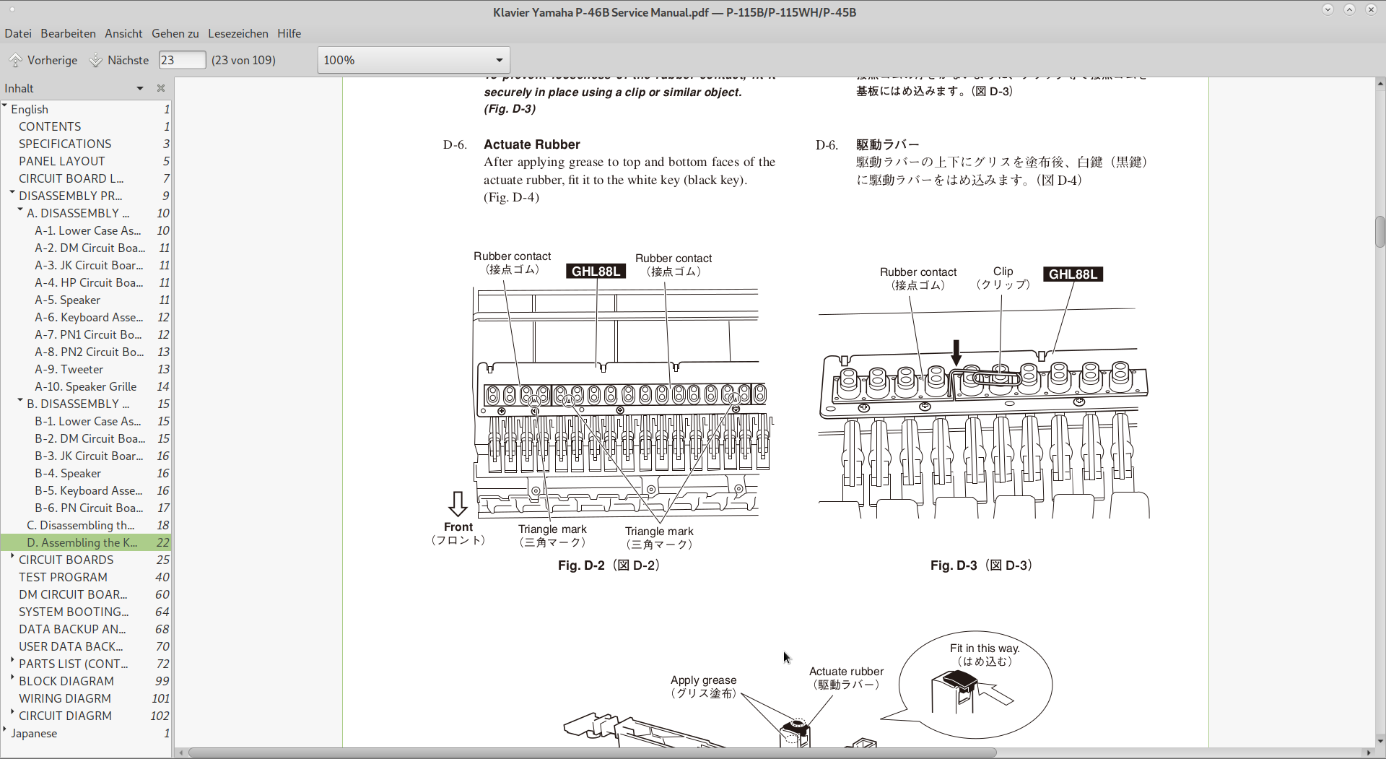The height and width of the screenshot is (759, 1386).
Task: Expand the BLOCK DIAGRAM outline entry
Action: (12, 678)
